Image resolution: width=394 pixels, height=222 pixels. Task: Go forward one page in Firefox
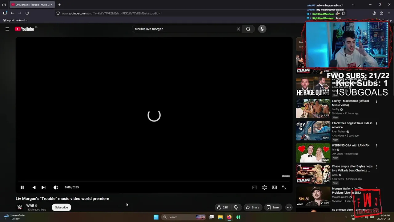pyautogui.click(x=20, y=13)
